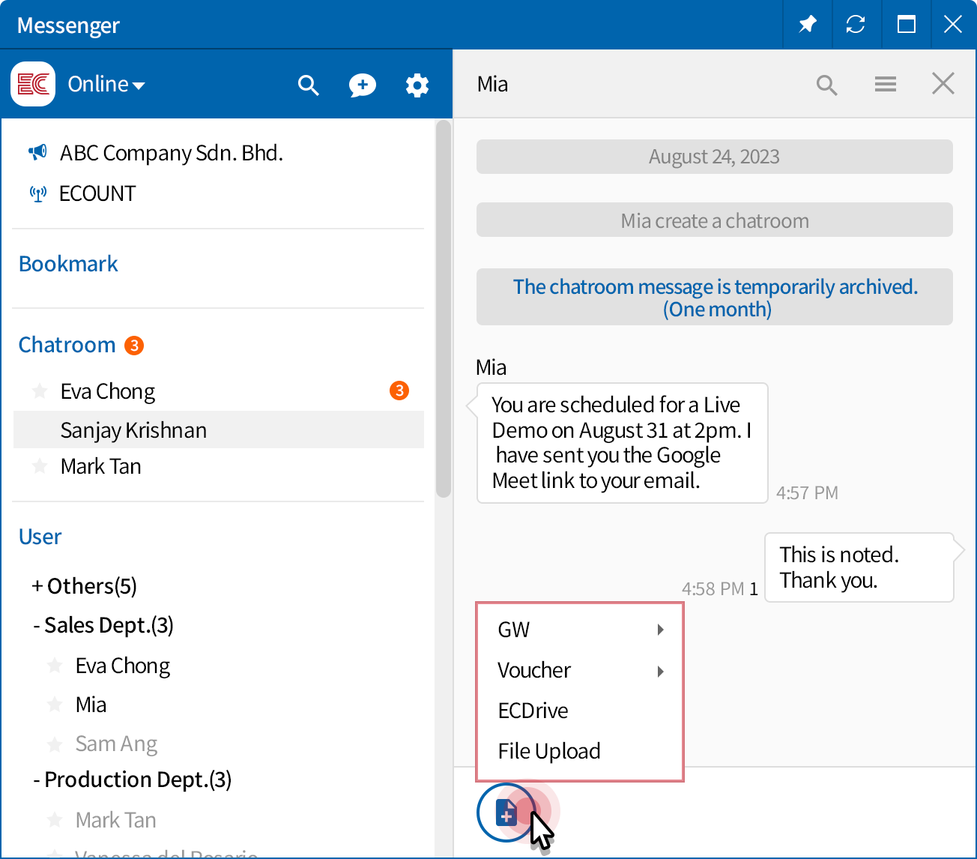977x859 pixels.
Task: Close the Mia chat panel
Action: pos(943,84)
